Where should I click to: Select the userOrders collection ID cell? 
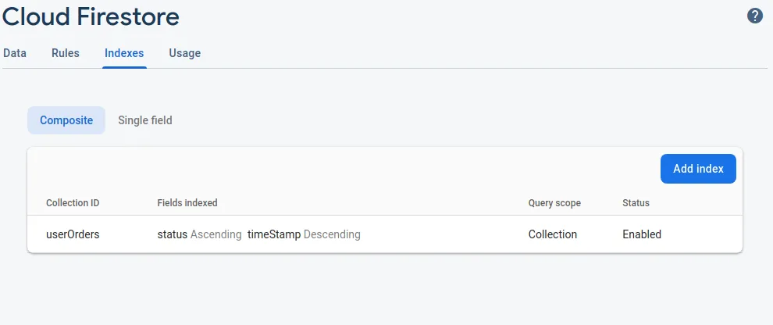click(73, 234)
